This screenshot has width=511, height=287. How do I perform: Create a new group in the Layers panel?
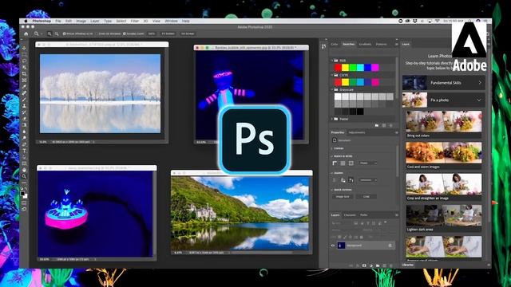tap(378, 265)
